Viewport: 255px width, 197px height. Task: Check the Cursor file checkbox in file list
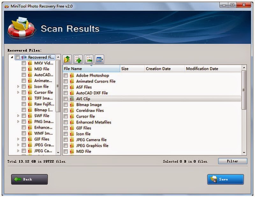[x=66, y=116]
